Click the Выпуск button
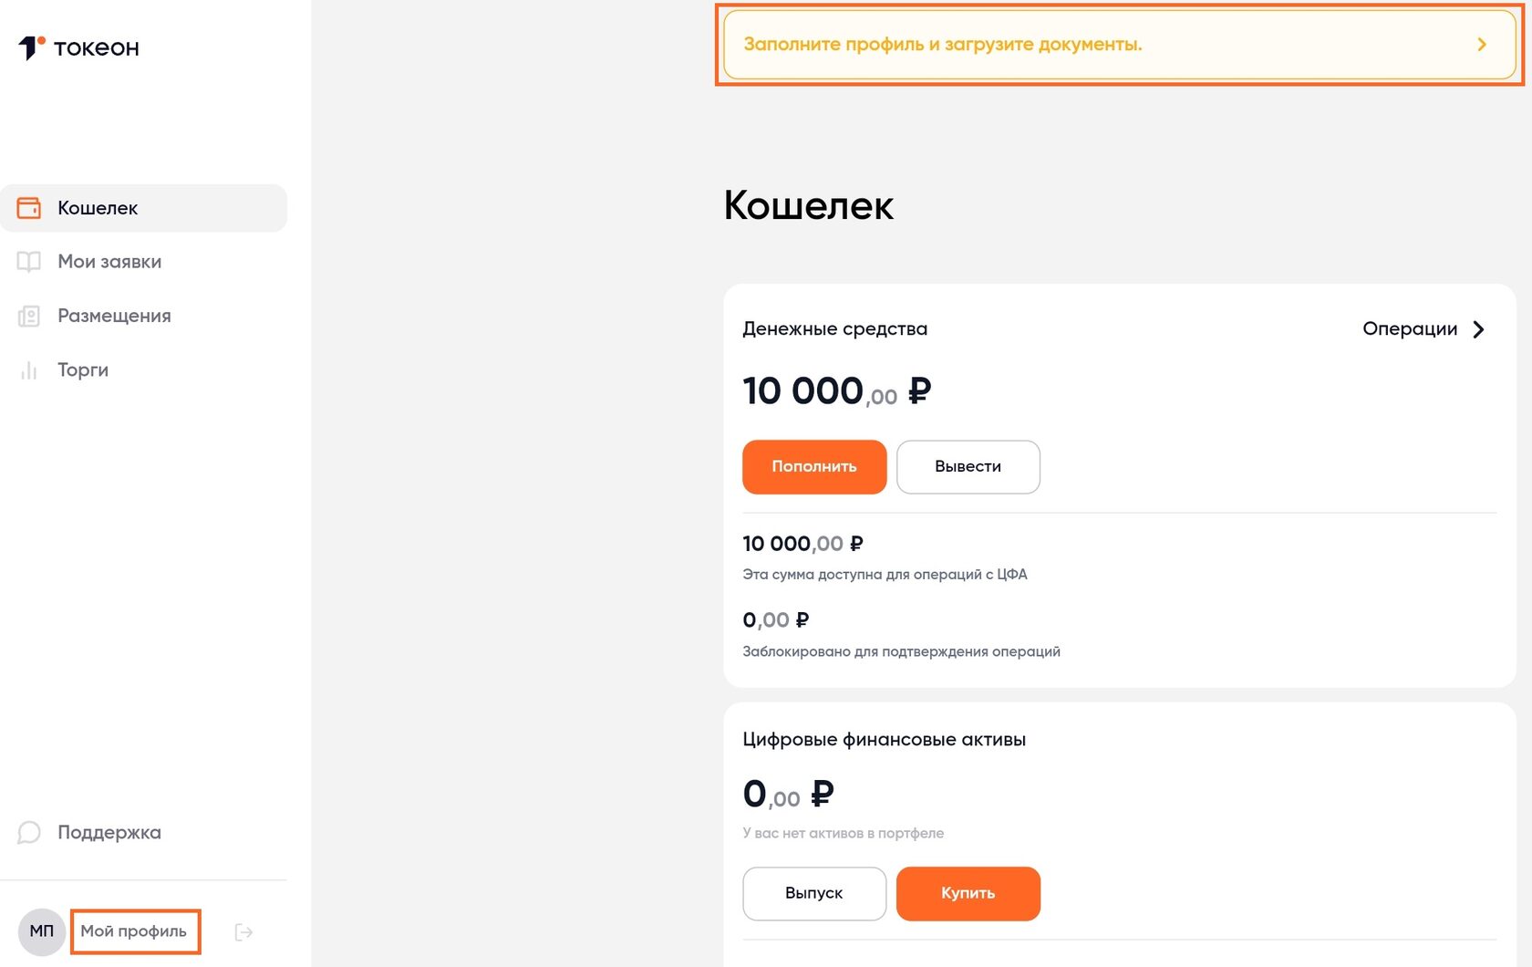The width and height of the screenshot is (1532, 967). click(814, 893)
